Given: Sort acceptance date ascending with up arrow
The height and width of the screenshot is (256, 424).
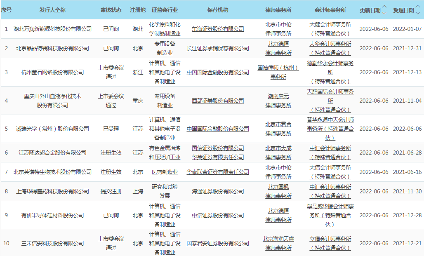Looking at the screenshot, I should tap(418, 7).
